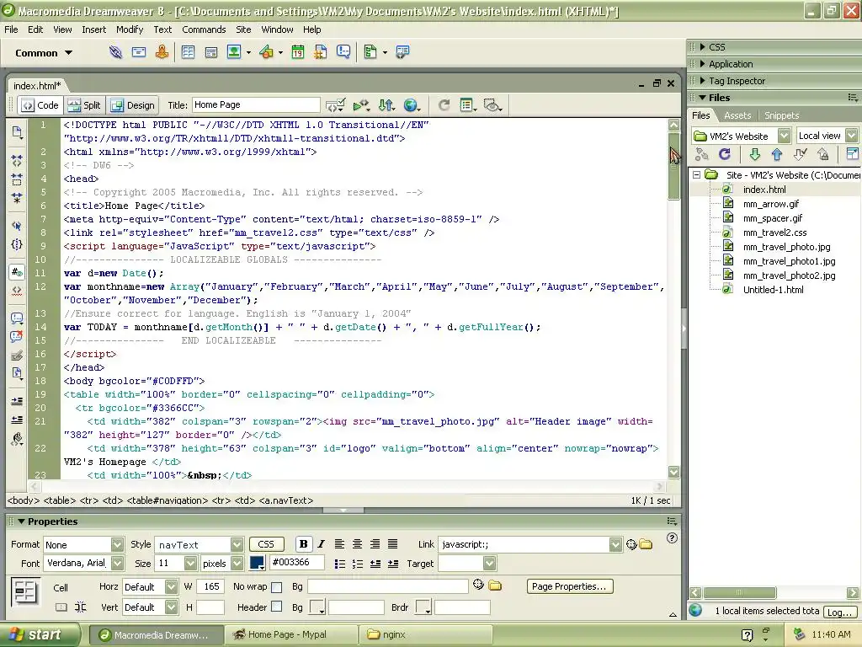The height and width of the screenshot is (647, 862).
Task: Open the Visual Aids eye icon
Action: click(492, 105)
